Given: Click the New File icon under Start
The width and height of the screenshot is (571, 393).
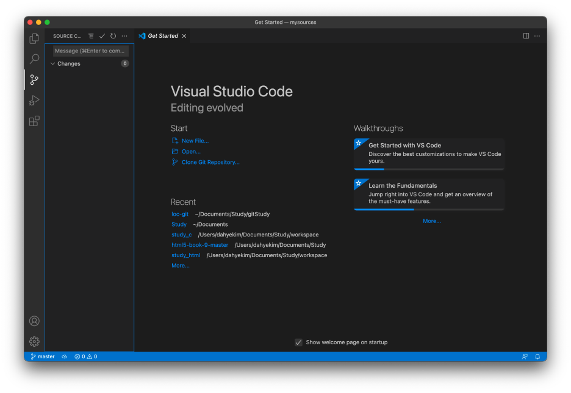Looking at the screenshot, I should (175, 141).
